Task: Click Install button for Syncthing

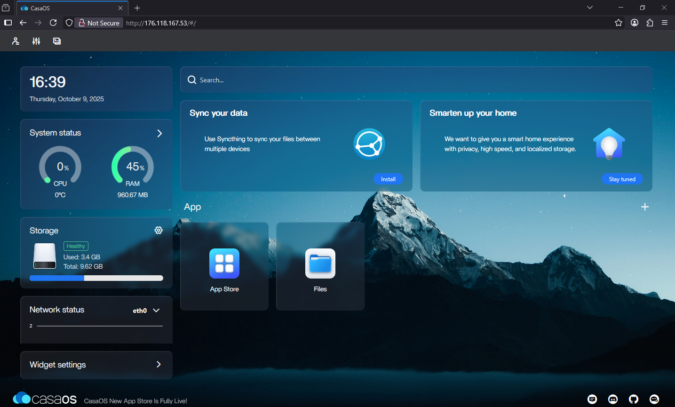Action: [388, 179]
